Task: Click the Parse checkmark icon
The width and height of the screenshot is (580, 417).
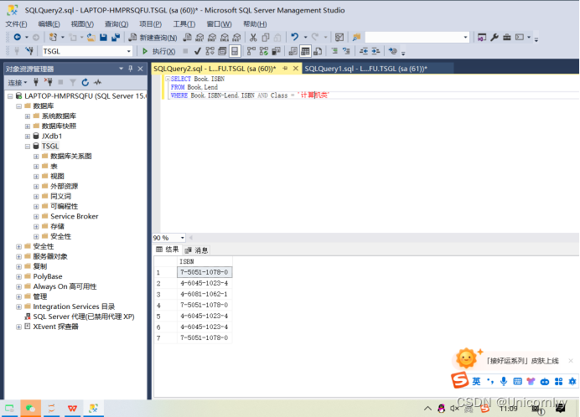Action: tap(198, 51)
